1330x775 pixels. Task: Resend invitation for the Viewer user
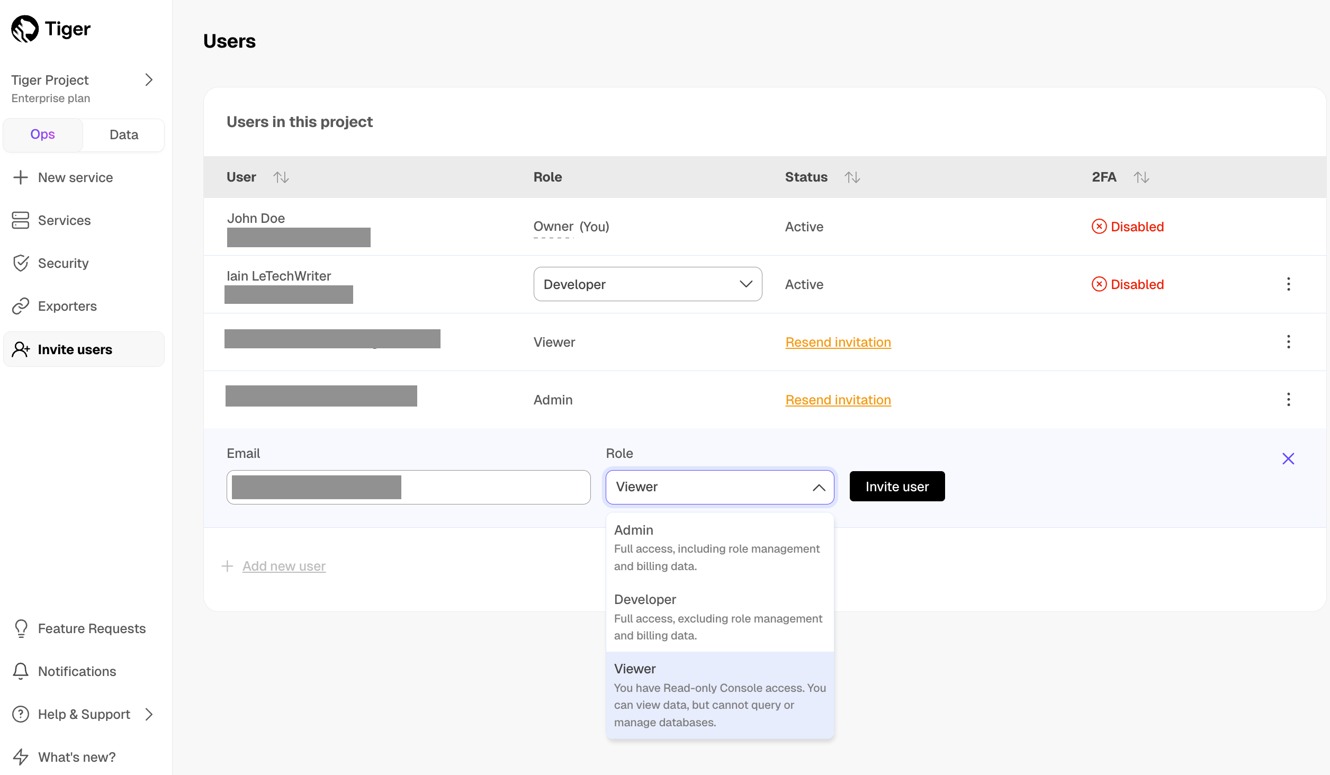pos(838,343)
